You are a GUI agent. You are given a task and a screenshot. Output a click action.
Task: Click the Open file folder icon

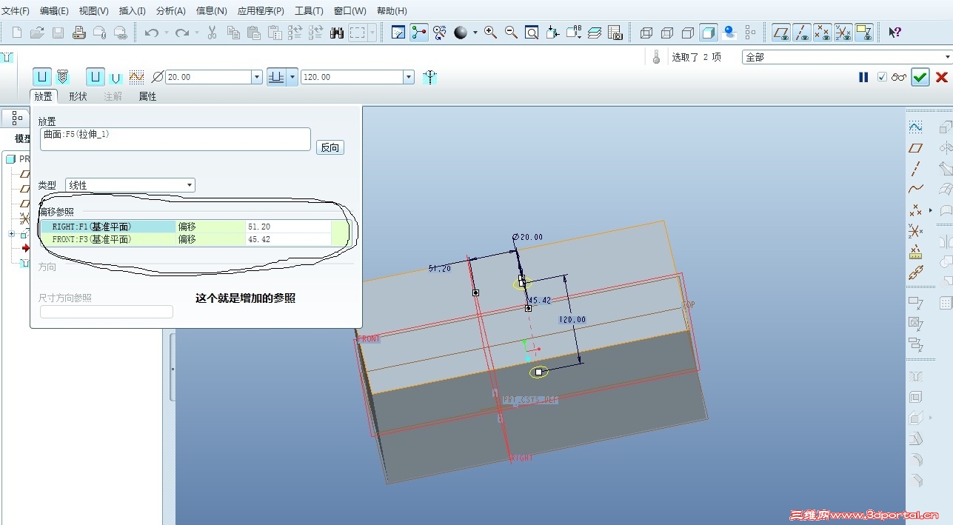pos(37,33)
